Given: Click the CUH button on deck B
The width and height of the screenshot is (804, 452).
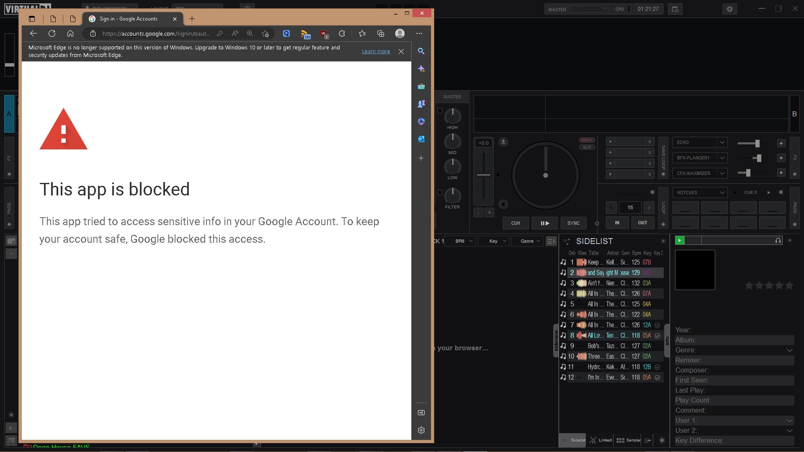Looking at the screenshot, I should tap(515, 223).
